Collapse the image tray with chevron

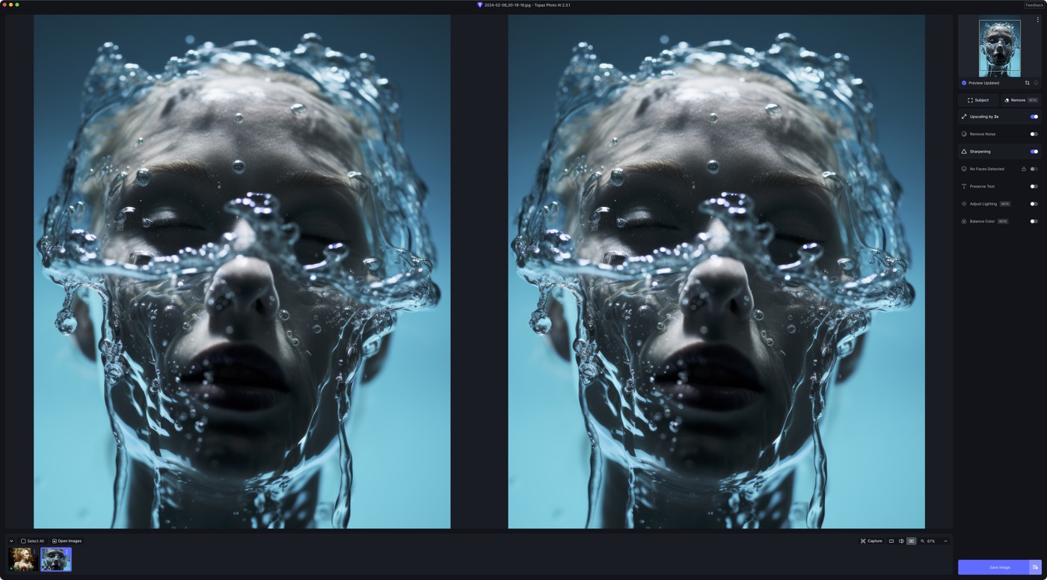pyautogui.click(x=11, y=541)
